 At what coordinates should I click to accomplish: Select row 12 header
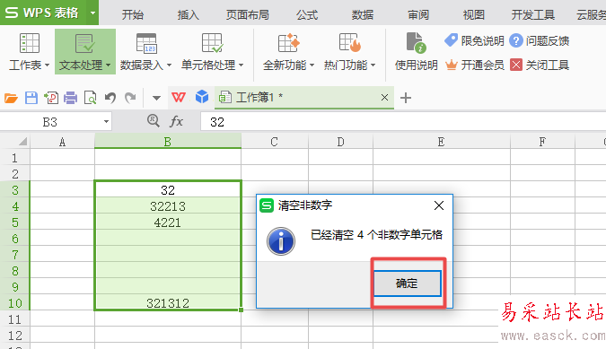[14, 336]
